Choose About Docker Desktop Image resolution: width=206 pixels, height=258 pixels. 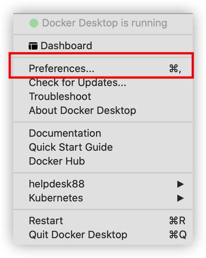103,110
